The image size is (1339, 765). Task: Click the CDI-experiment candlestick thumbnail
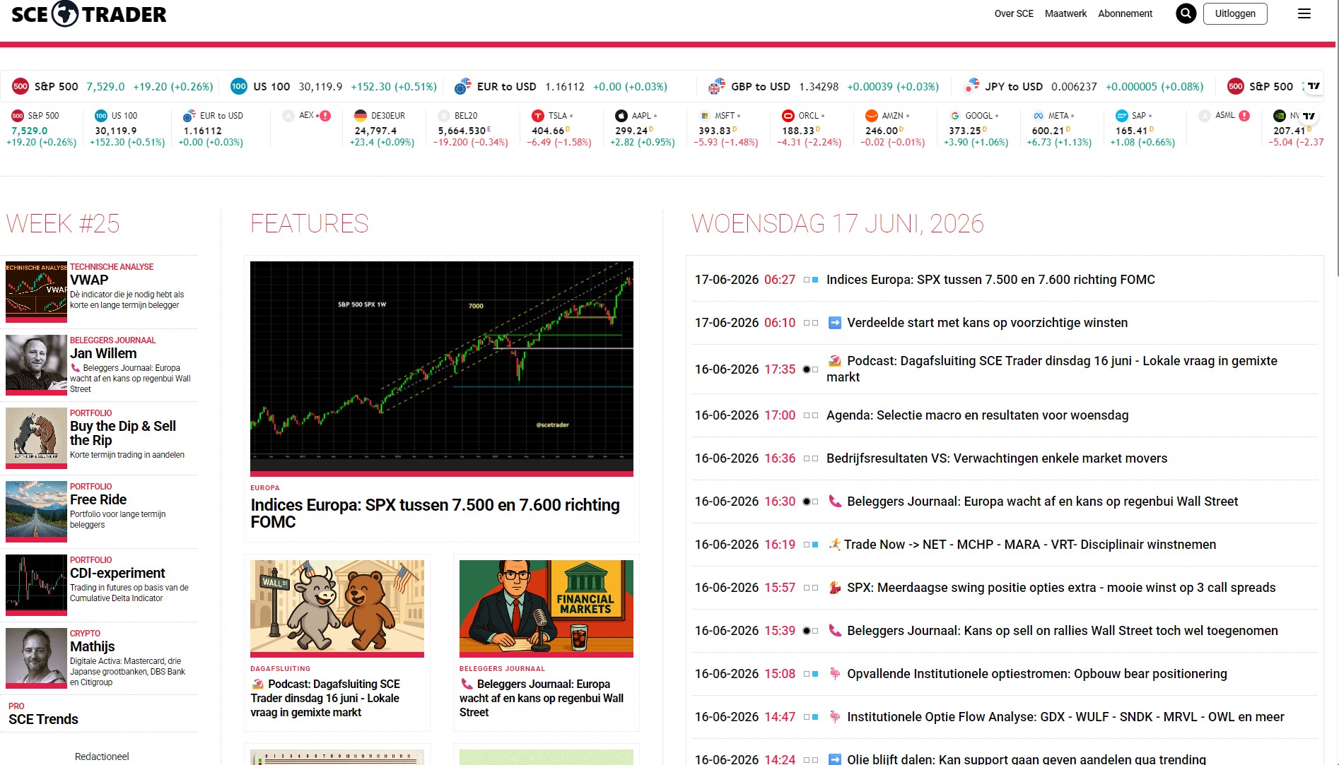(x=36, y=583)
